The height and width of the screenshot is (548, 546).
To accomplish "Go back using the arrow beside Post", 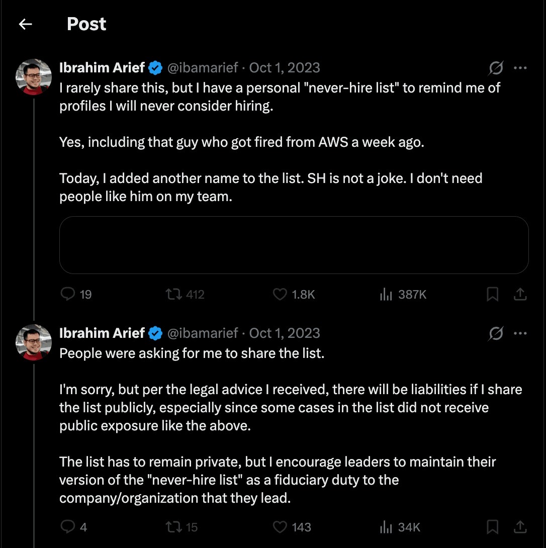I will coord(26,24).
